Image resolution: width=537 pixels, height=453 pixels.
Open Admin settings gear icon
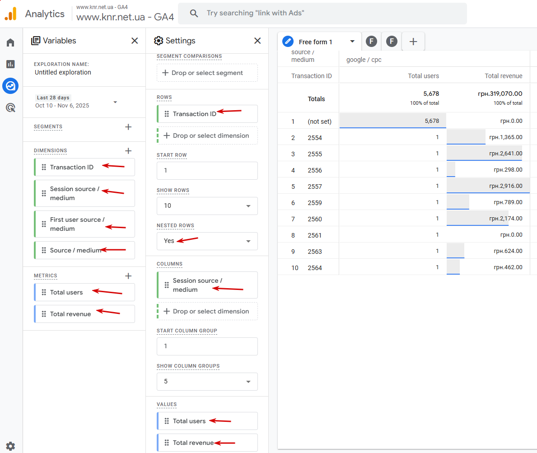(x=10, y=446)
